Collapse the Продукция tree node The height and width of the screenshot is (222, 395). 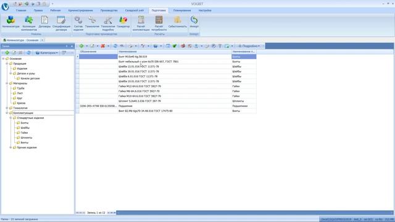tap(7, 64)
